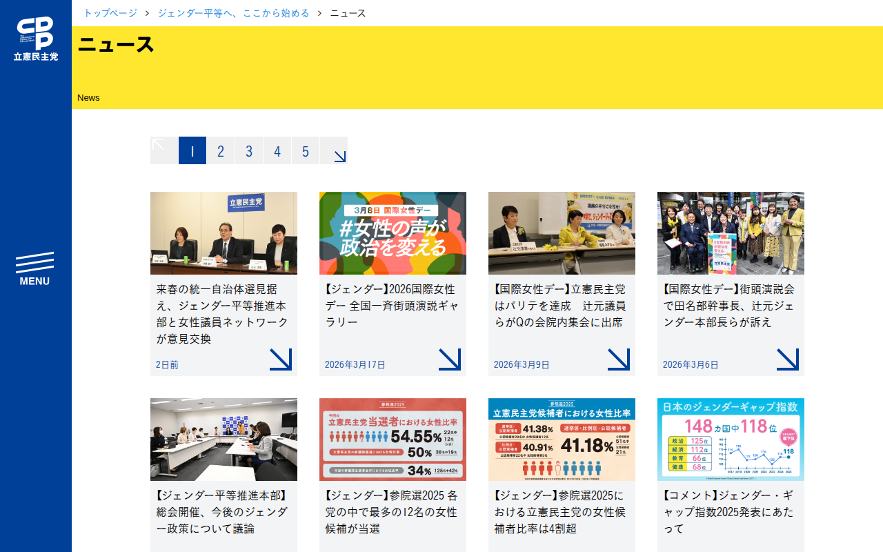Open 総会開催 meeting room thumbnail
883x552 pixels.
click(x=224, y=440)
